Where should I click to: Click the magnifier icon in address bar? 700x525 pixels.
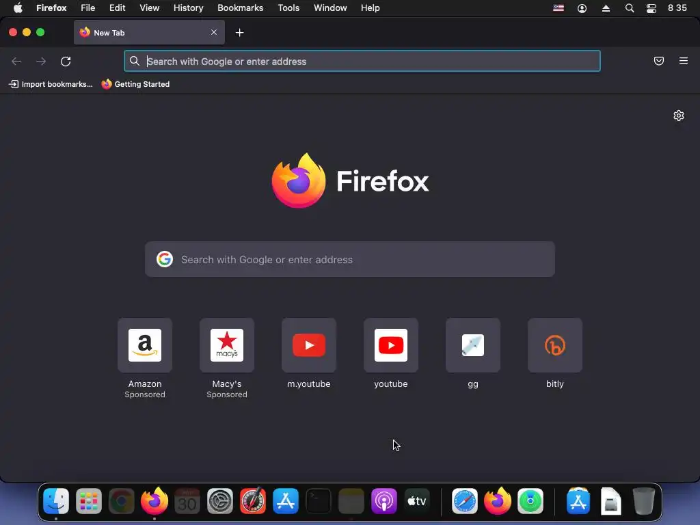click(x=135, y=61)
